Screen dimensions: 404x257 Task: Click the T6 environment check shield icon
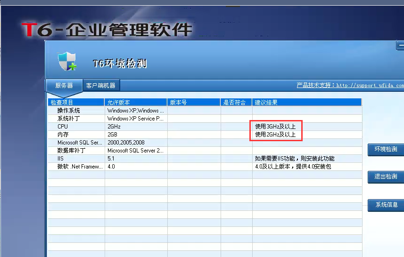(67, 61)
